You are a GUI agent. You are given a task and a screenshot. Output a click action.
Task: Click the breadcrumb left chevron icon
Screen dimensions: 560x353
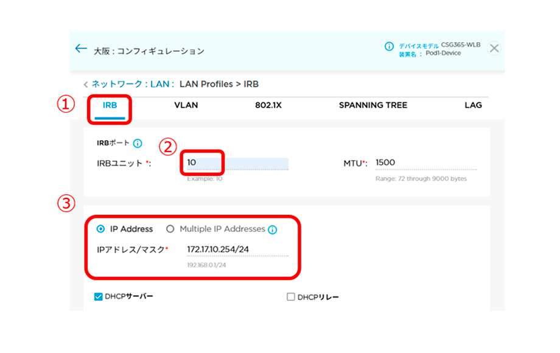tap(86, 84)
